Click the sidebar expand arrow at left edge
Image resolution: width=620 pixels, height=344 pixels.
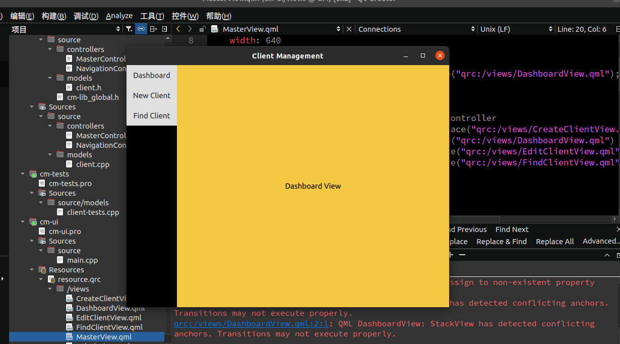pyautogui.click(x=4, y=278)
